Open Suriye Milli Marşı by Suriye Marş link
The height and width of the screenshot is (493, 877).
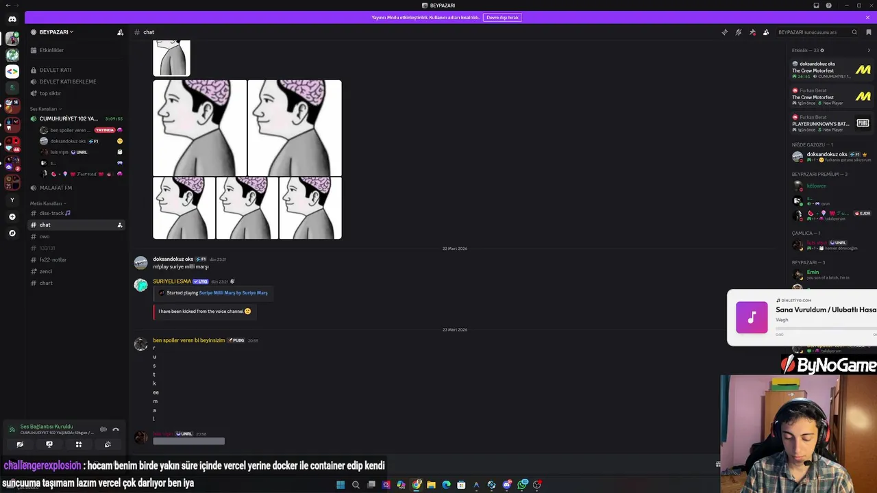click(233, 293)
